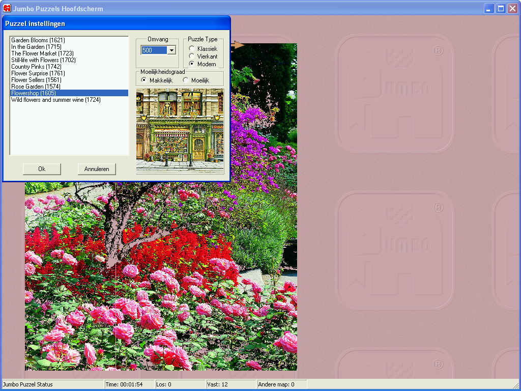Select Vierkant puzzle type
Viewport: 521px width, 391px height.
(203, 56)
